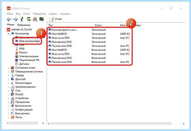The width and height of the screenshot is (191, 131).
Task: Expand the Мультимедиа node
Action: (x=8, y=83)
